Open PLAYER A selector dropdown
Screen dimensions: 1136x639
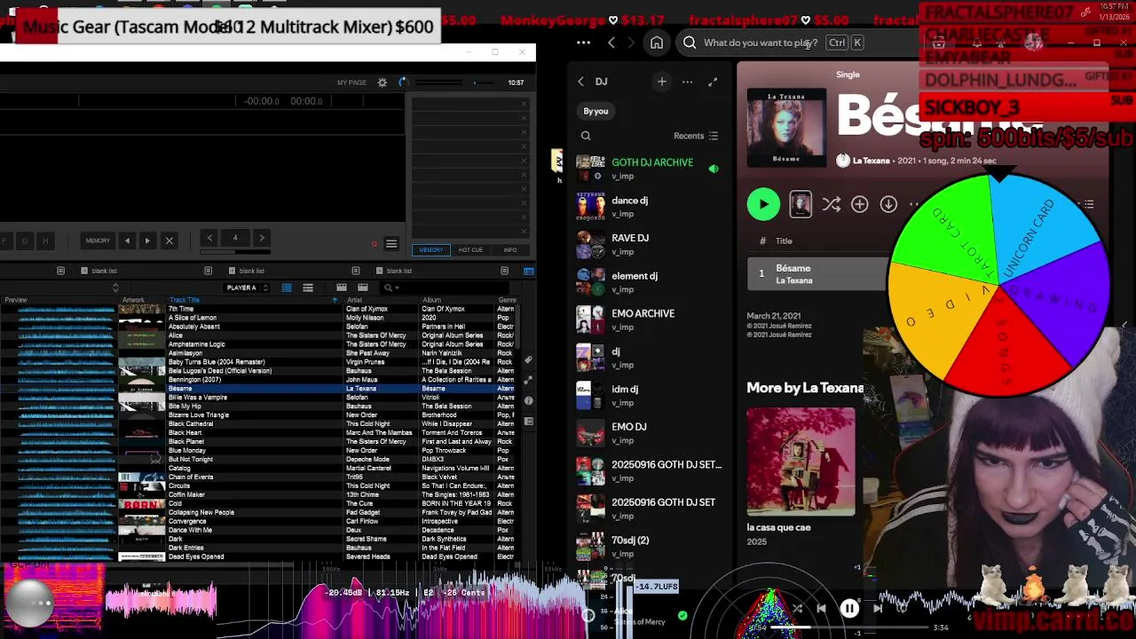coord(246,288)
